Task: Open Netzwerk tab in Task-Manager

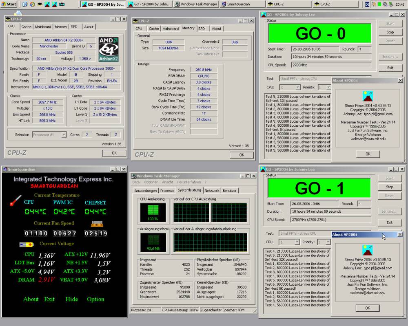Action: [x=212, y=191]
